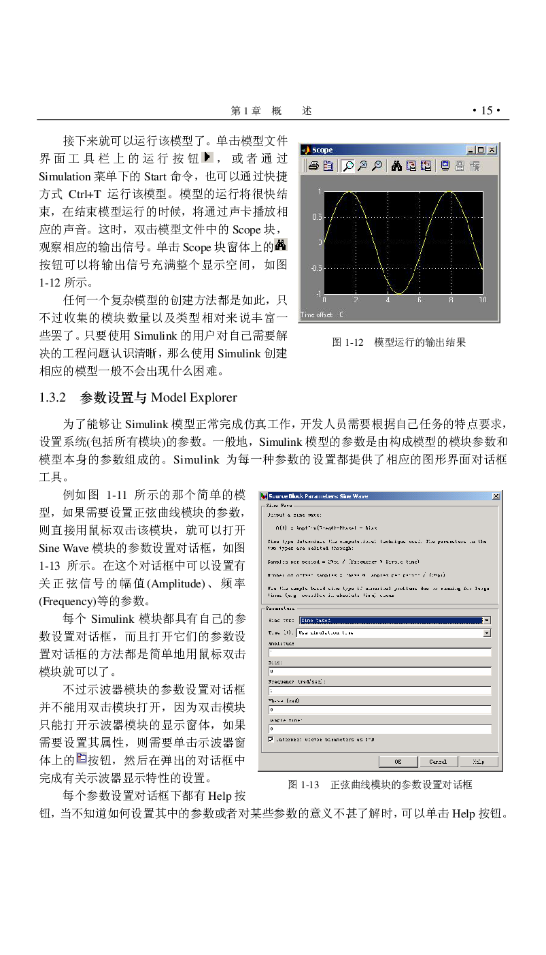Select the Zoom X-axis tool in Scope
The image size is (546, 955).
362,165
